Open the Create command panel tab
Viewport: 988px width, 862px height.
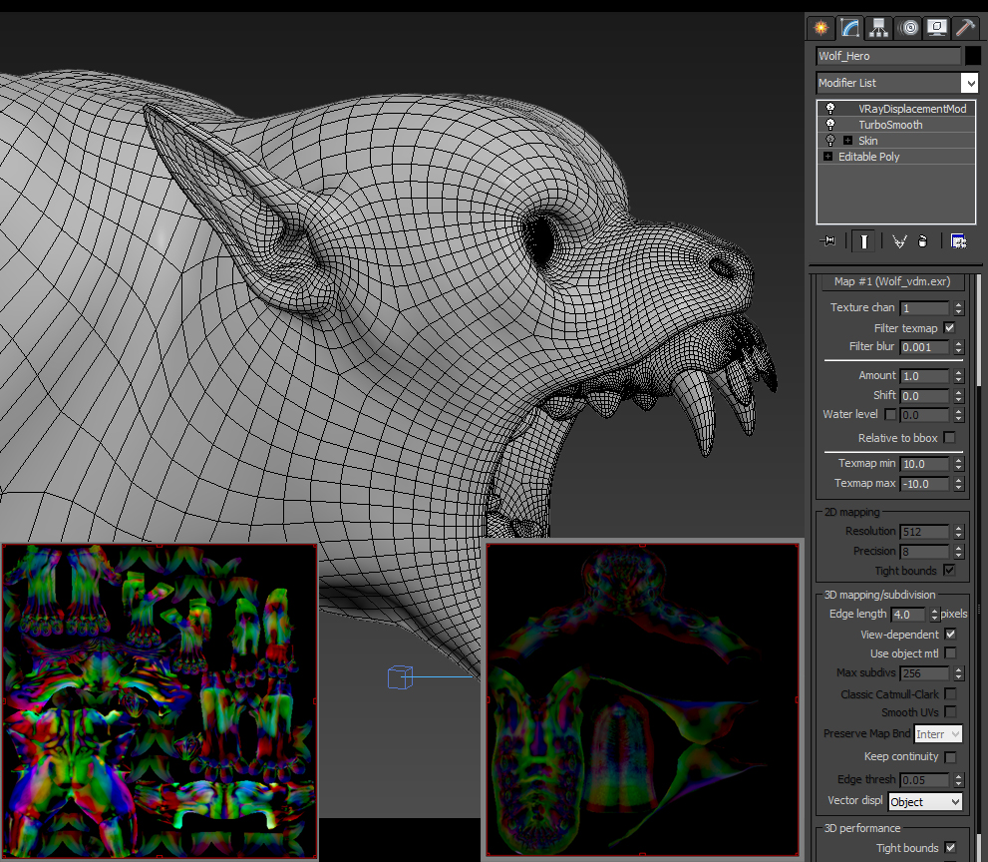[x=821, y=28]
